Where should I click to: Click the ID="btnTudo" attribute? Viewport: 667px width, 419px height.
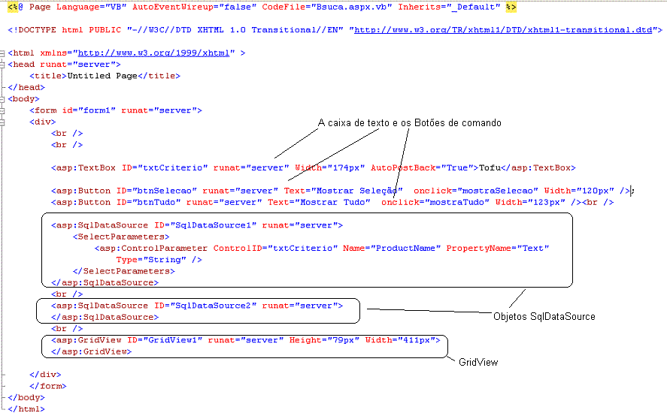148,202
